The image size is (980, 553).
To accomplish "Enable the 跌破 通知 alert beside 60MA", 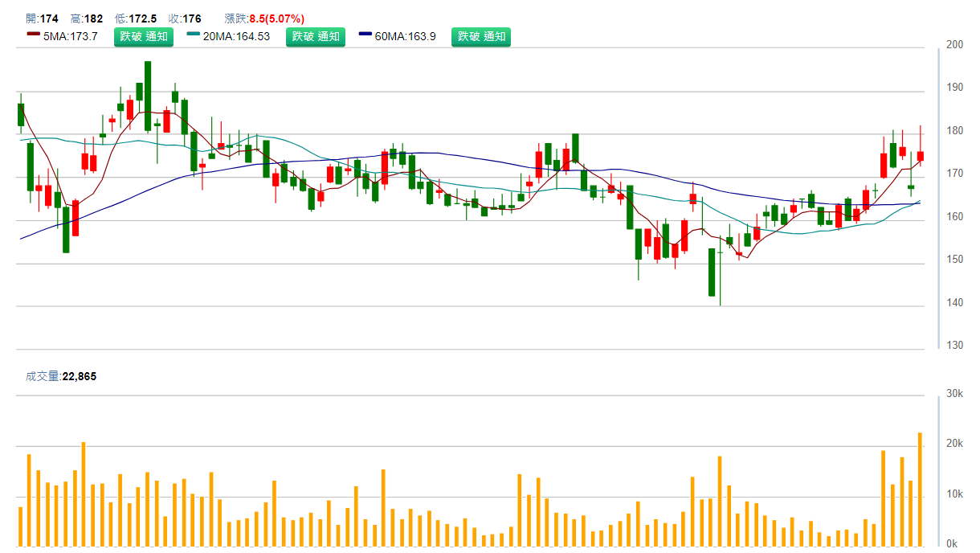I will click(480, 36).
